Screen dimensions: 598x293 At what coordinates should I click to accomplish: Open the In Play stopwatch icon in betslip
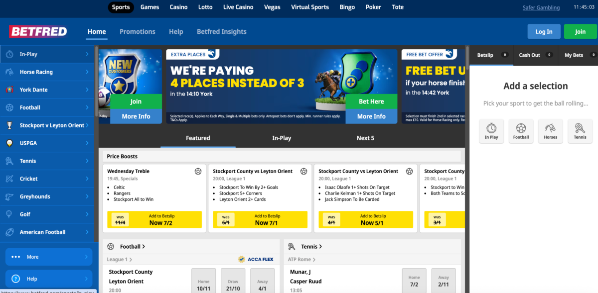(x=491, y=131)
